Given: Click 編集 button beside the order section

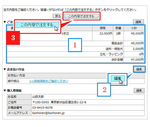Looking at the screenshot, I should pyautogui.click(x=138, y=22).
